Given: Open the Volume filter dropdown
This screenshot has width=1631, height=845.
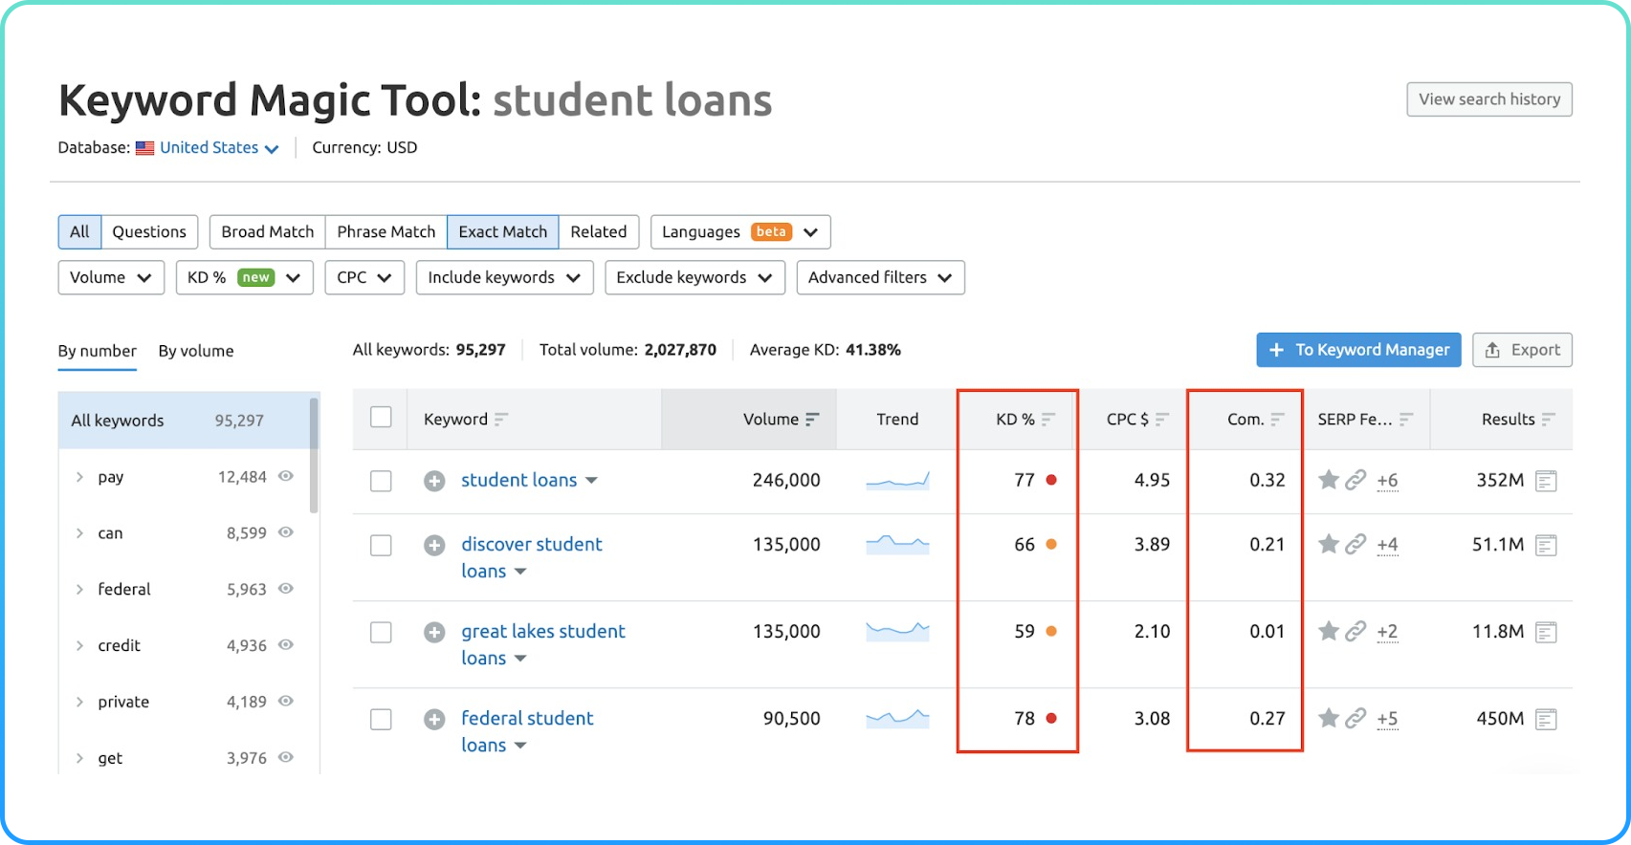Looking at the screenshot, I should pos(111,277).
